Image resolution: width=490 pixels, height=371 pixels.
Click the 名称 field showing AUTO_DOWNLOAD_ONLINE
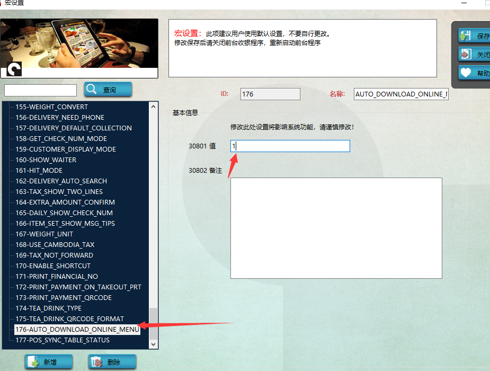coord(401,94)
